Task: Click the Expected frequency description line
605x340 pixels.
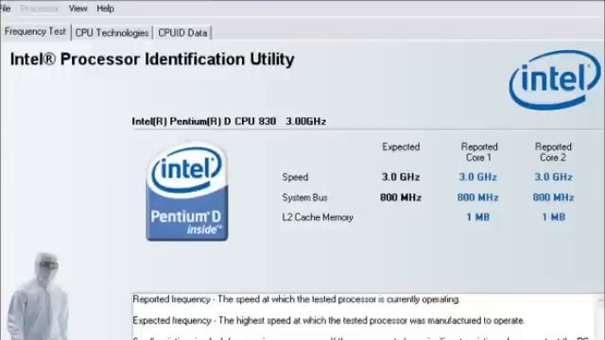Action: [x=329, y=321]
